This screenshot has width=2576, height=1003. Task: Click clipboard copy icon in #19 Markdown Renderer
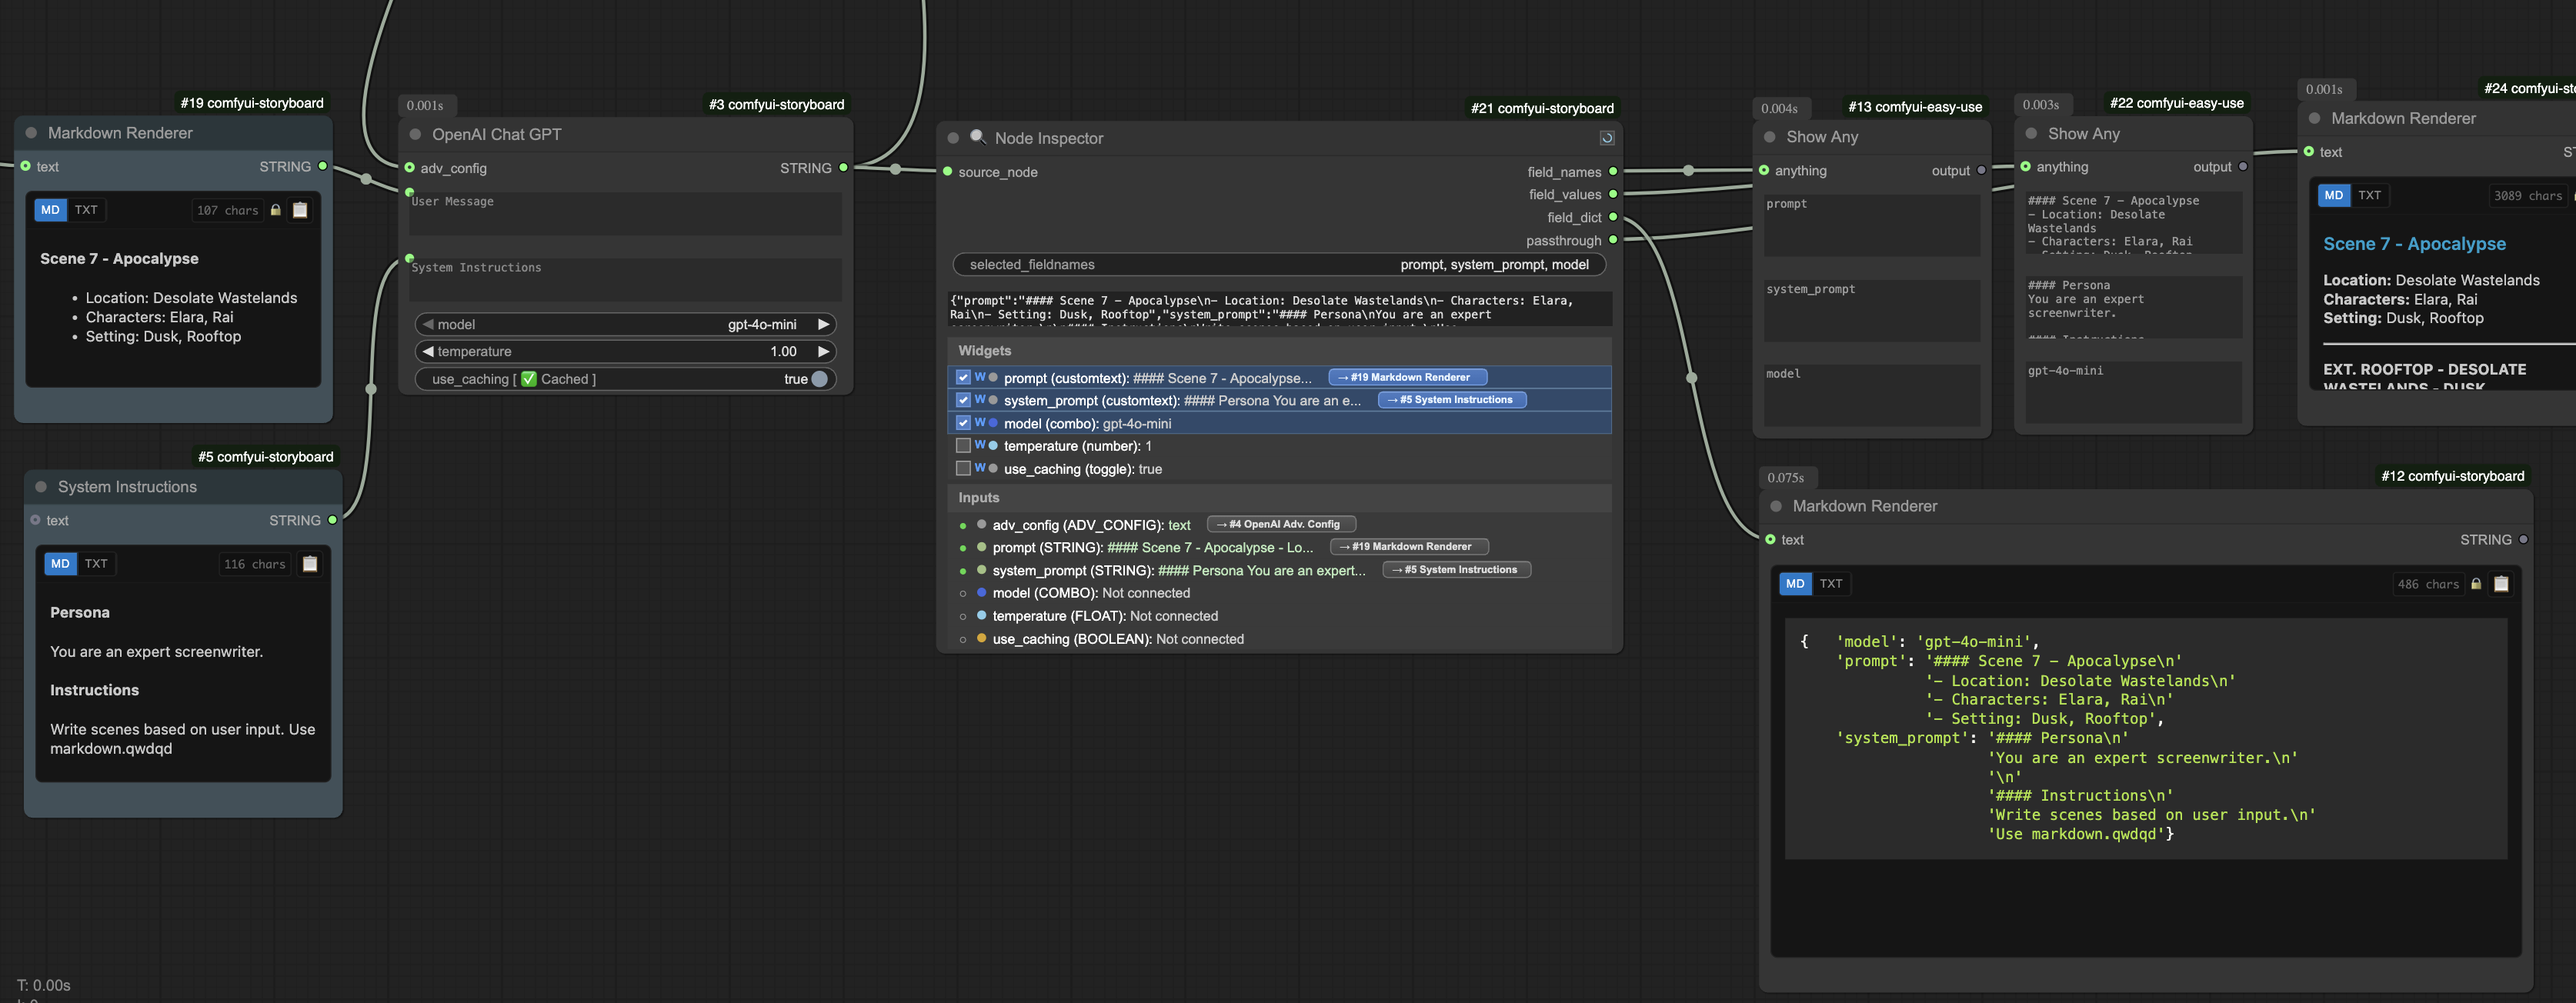point(300,210)
